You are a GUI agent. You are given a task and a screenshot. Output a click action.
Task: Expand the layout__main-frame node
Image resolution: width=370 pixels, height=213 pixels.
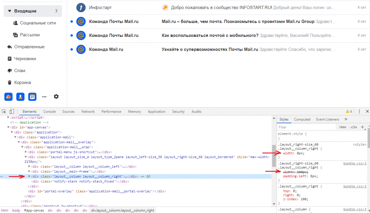tap(29, 172)
